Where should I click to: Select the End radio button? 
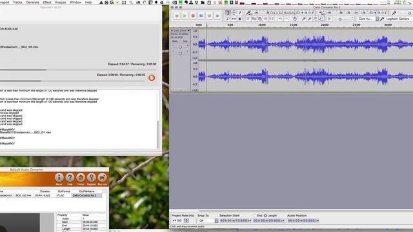(255, 215)
